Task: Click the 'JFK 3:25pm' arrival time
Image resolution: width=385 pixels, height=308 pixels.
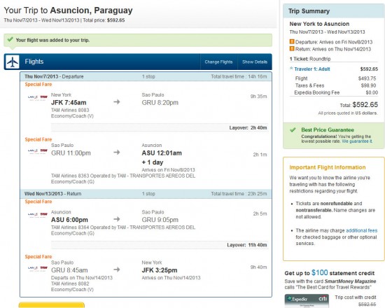Action: tap(160, 270)
